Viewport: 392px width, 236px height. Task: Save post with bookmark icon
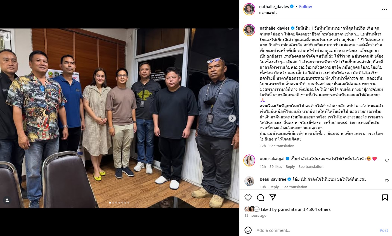385,197
